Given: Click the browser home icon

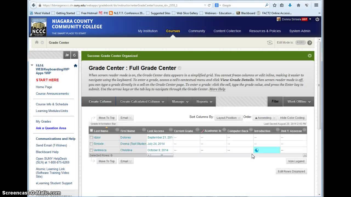Looking at the screenshot, I should coord(298,5).
